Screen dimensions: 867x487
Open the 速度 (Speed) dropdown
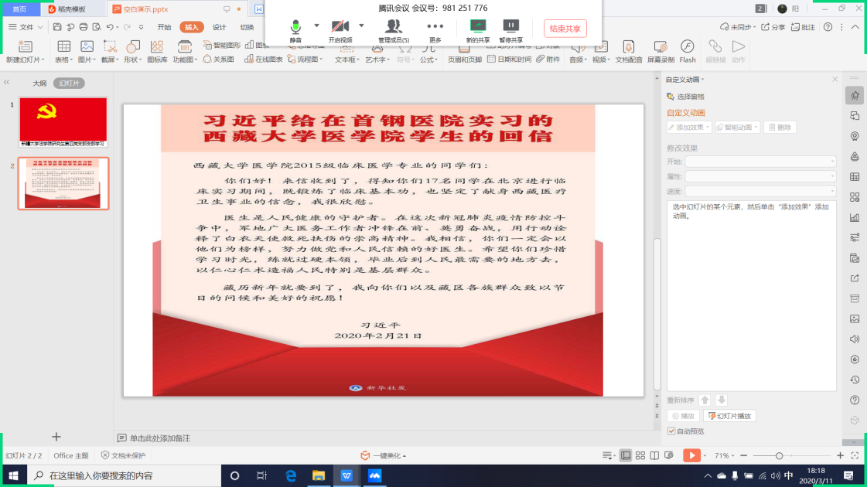point(760,191)
